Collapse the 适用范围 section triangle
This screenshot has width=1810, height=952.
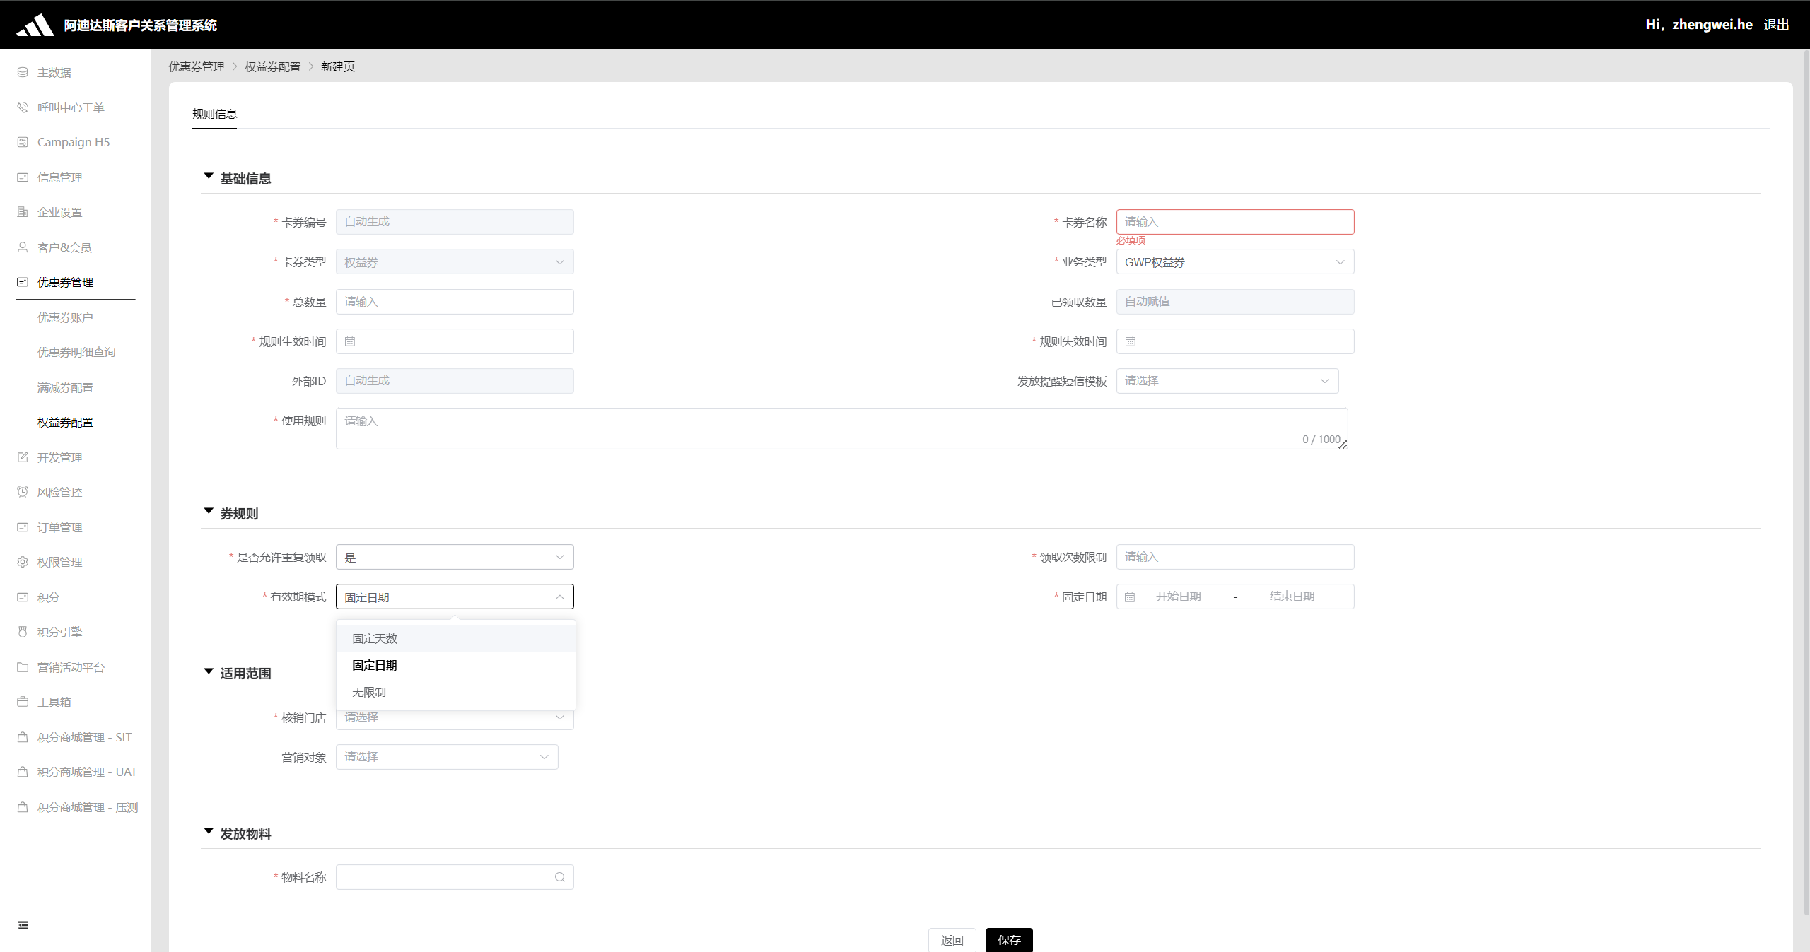point(209,671)
